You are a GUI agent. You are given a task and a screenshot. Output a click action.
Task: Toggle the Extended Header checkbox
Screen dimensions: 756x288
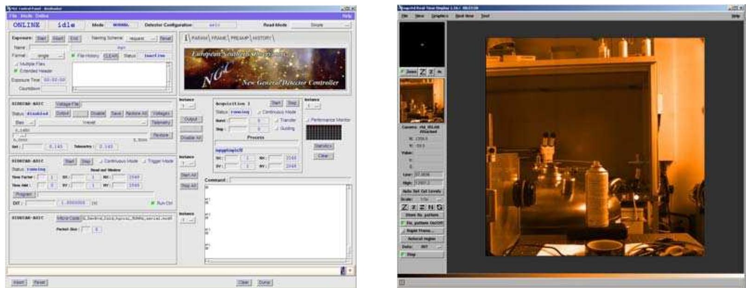(x=16, y=71)
